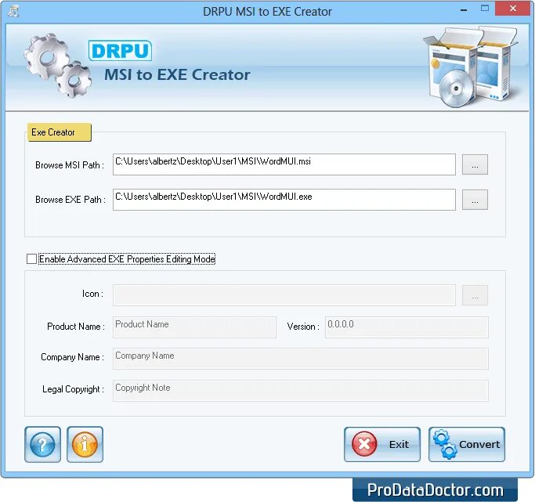Select the Exe Creator tab
The image size is (535, 502).
[60, 132]
